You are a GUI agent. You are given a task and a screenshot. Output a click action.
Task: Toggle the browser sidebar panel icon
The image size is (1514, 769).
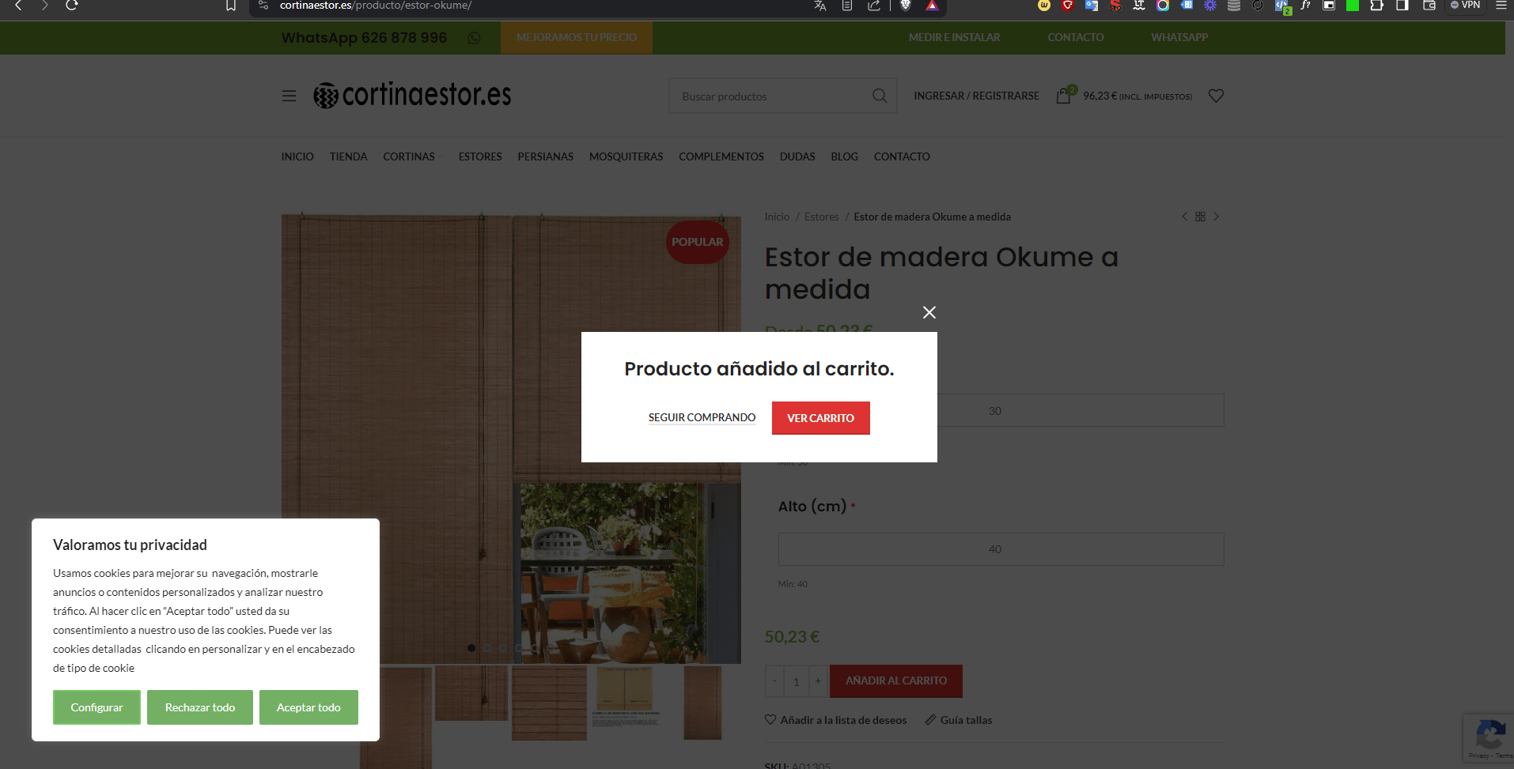(1402, 6)
